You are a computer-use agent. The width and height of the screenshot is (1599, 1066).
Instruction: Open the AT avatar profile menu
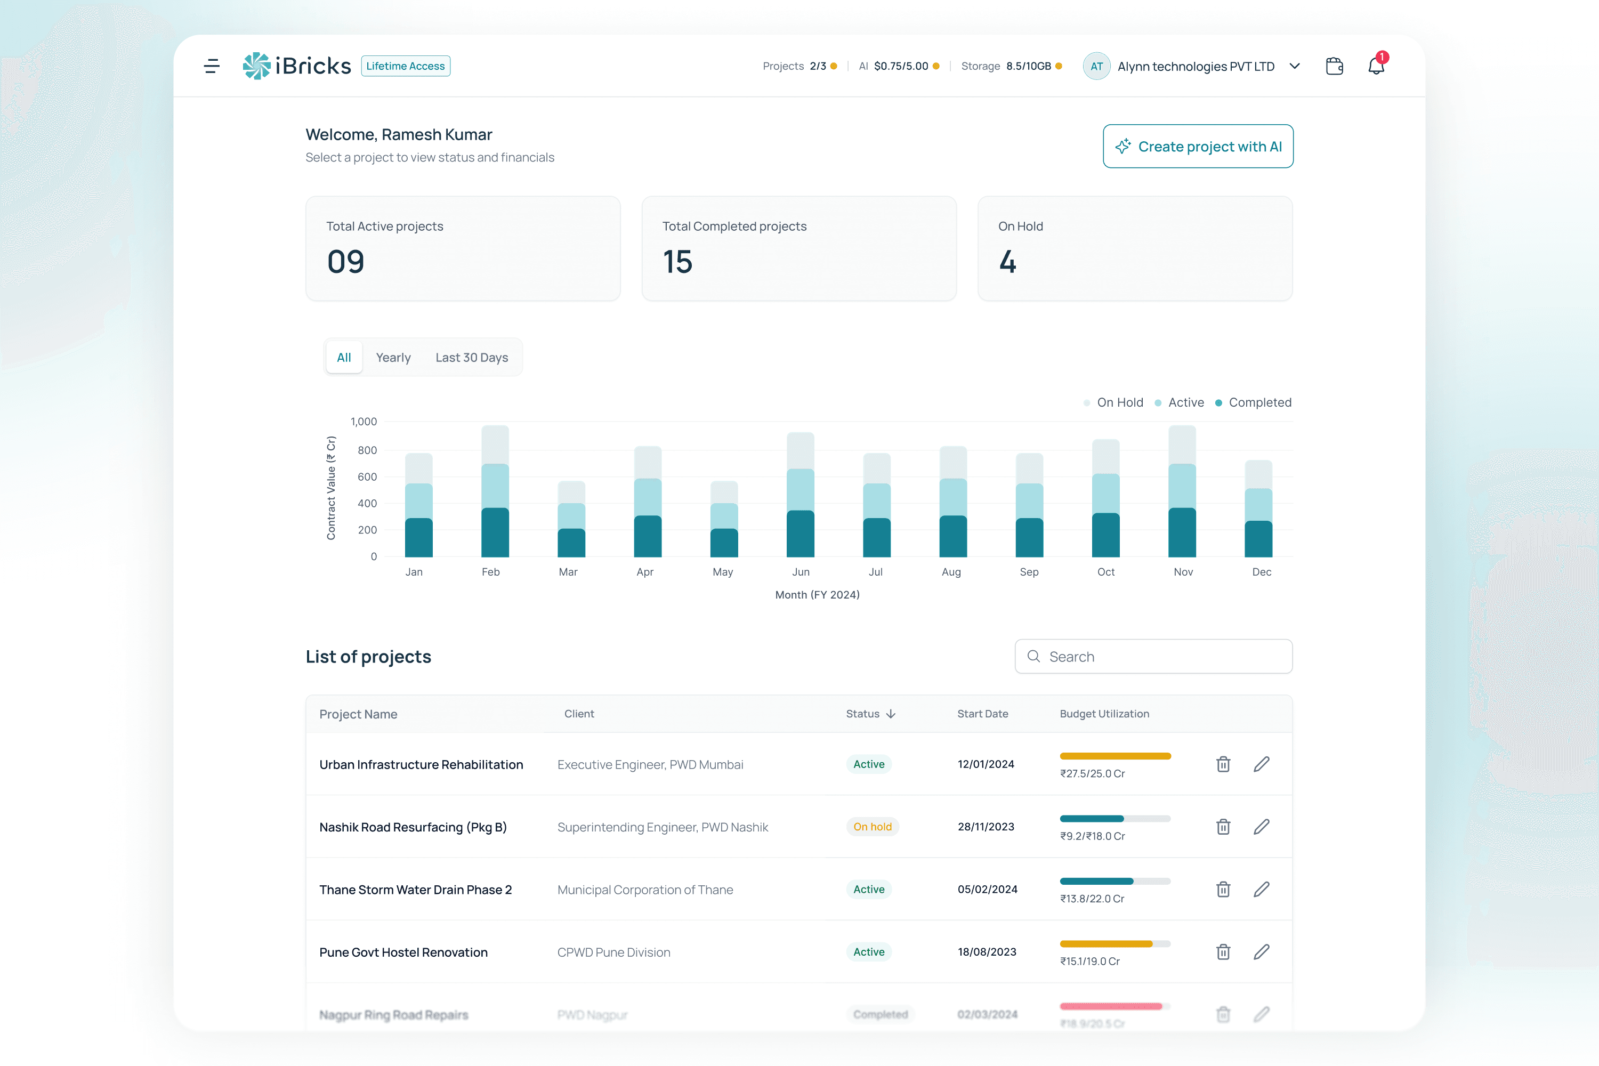point(1096,66)
